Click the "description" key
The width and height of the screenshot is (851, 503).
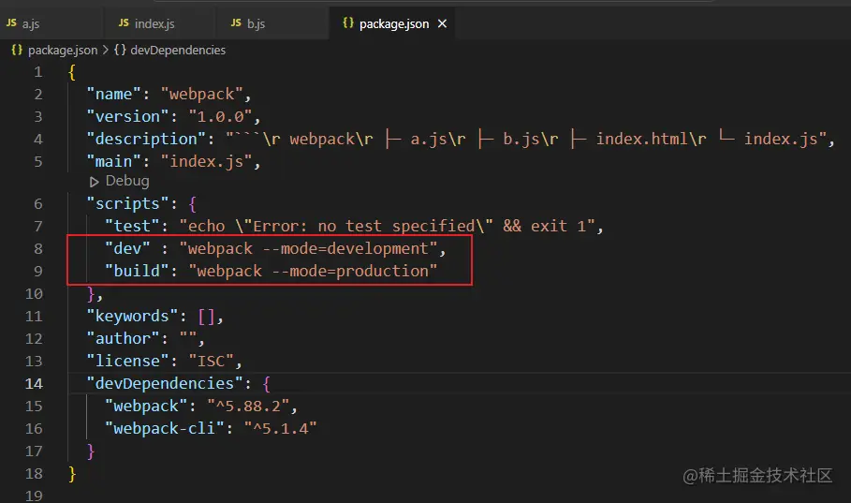pyautogui.click(x=147, y=139)
